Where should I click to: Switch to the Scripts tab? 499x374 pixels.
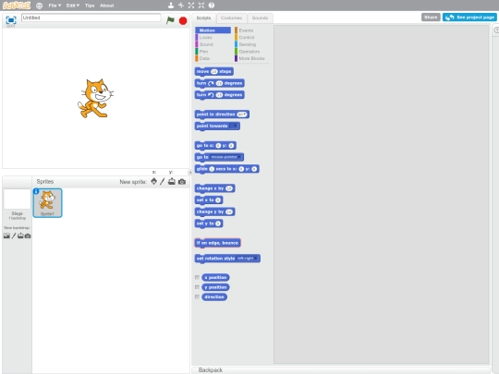(203, 18)
